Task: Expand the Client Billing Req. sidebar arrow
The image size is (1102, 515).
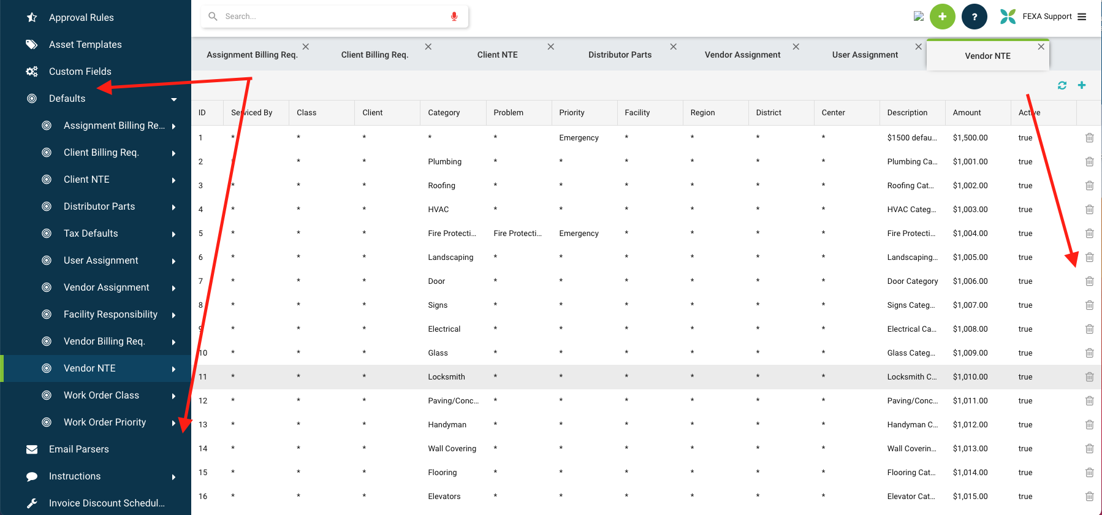Action: pyautogui.click(x=174, y=153)
